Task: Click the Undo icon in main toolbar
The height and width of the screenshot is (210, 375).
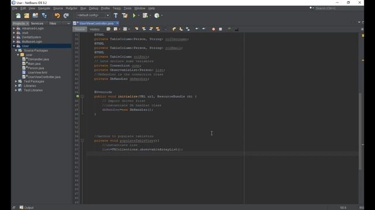Action: pos(57,16)
